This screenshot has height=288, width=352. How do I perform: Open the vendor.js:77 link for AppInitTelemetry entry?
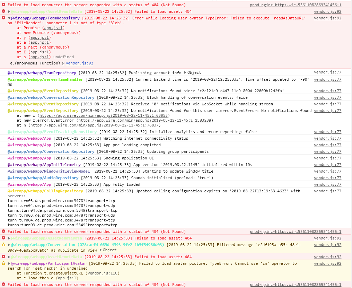(x=327, y=164)
